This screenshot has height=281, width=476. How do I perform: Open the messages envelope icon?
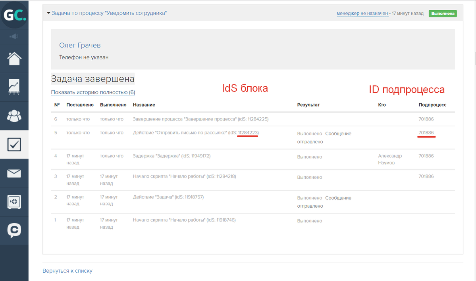pyautogui.click(x=14, y=174)
